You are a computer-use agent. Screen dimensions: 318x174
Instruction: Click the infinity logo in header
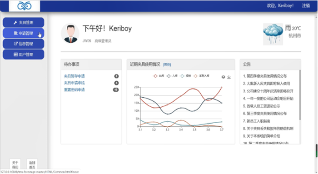(x=25, y=6)
